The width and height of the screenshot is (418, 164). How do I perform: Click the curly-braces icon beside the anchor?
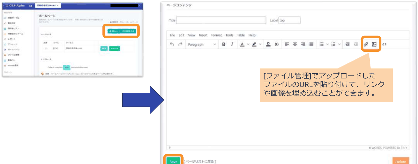(277, 44)
